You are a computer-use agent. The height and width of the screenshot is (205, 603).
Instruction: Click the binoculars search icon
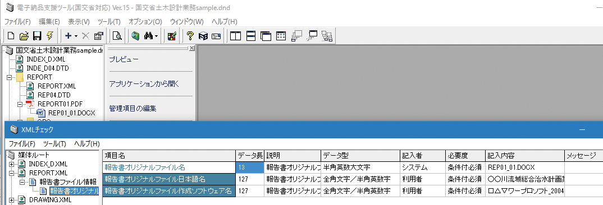tap(148, 36)
